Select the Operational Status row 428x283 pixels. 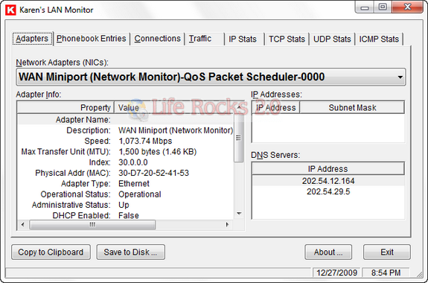coord(126,194)
